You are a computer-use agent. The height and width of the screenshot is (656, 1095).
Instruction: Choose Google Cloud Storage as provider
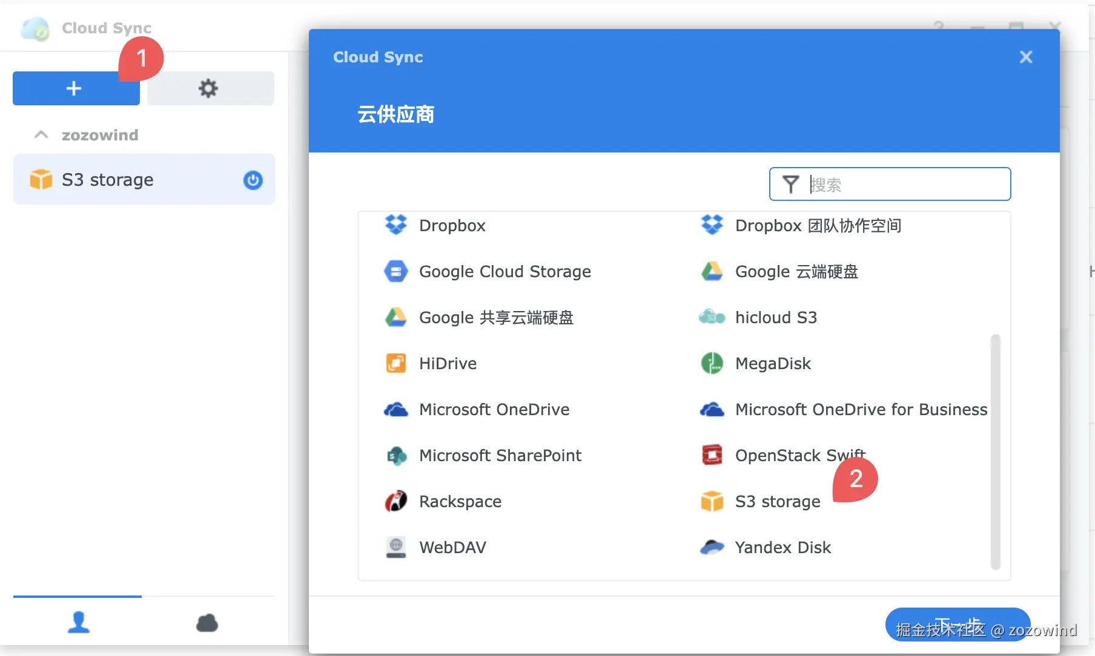point(504,272)
